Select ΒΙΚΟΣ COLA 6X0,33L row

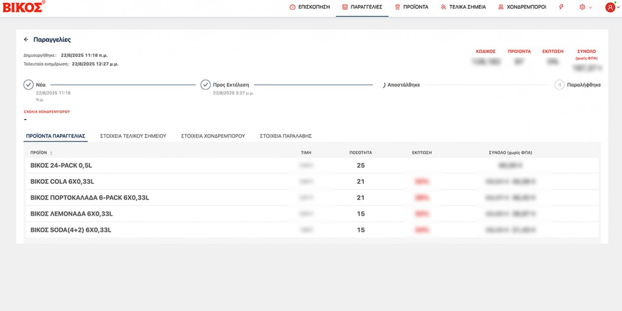[312, 182]
